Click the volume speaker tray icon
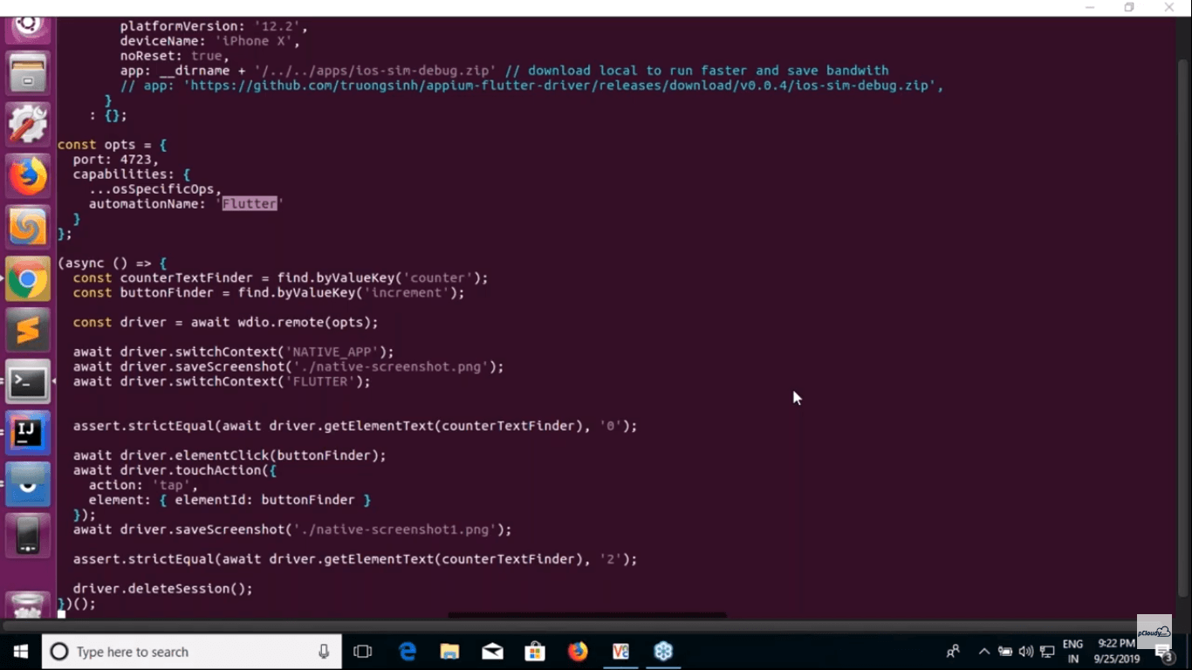 [1025, 652]
